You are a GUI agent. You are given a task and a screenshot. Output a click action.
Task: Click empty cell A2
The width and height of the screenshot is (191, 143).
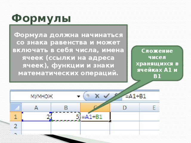coord(36,126)
